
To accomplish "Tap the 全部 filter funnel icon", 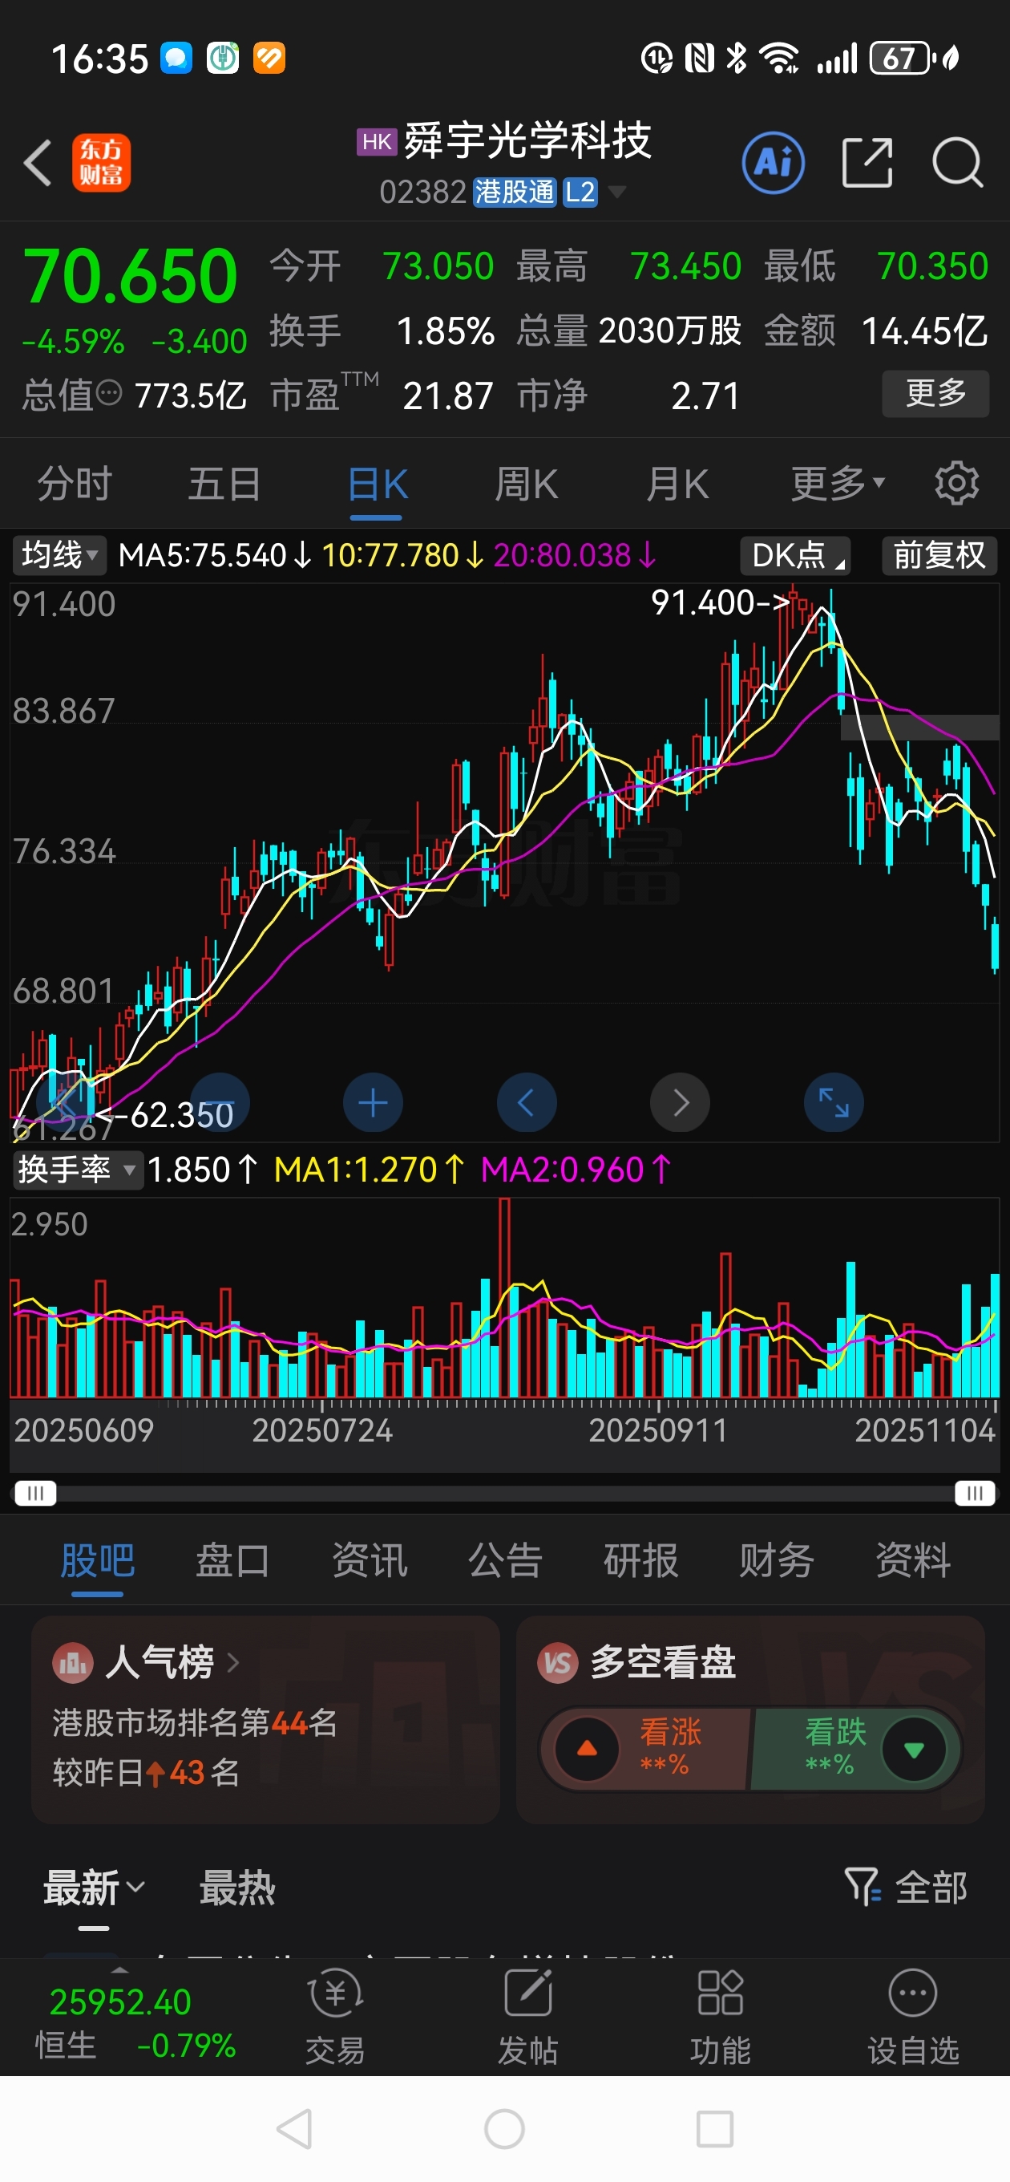I will 863,1886.
